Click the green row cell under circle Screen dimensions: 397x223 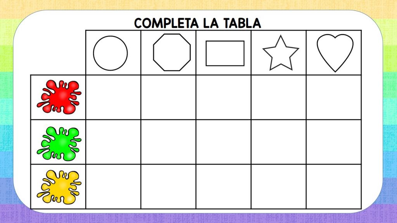point(113,142)
